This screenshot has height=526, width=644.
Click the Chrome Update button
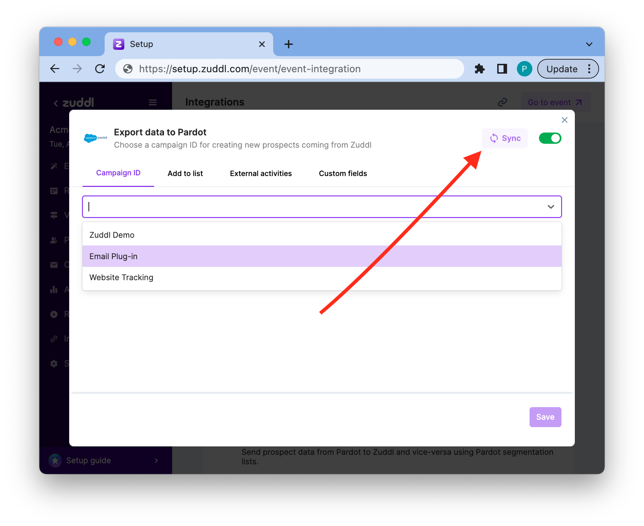tap(562, 69)
